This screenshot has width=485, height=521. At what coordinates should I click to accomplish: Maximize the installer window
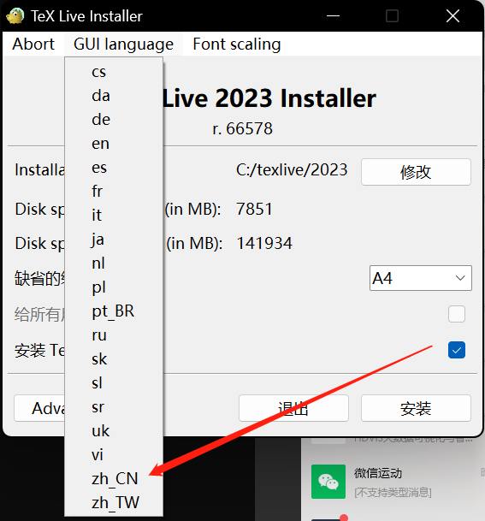tap(392, 15)
